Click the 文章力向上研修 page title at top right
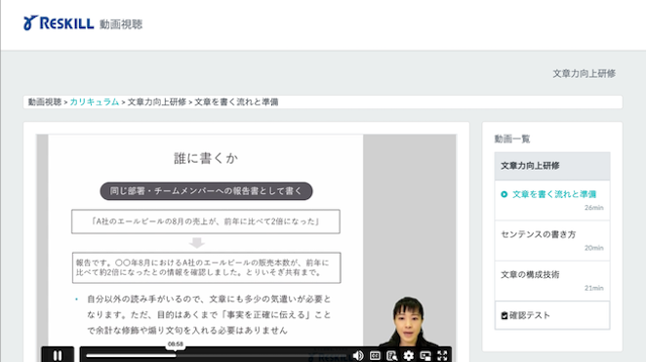This screenshot has height=362, width=646. (x=584, y=74)
